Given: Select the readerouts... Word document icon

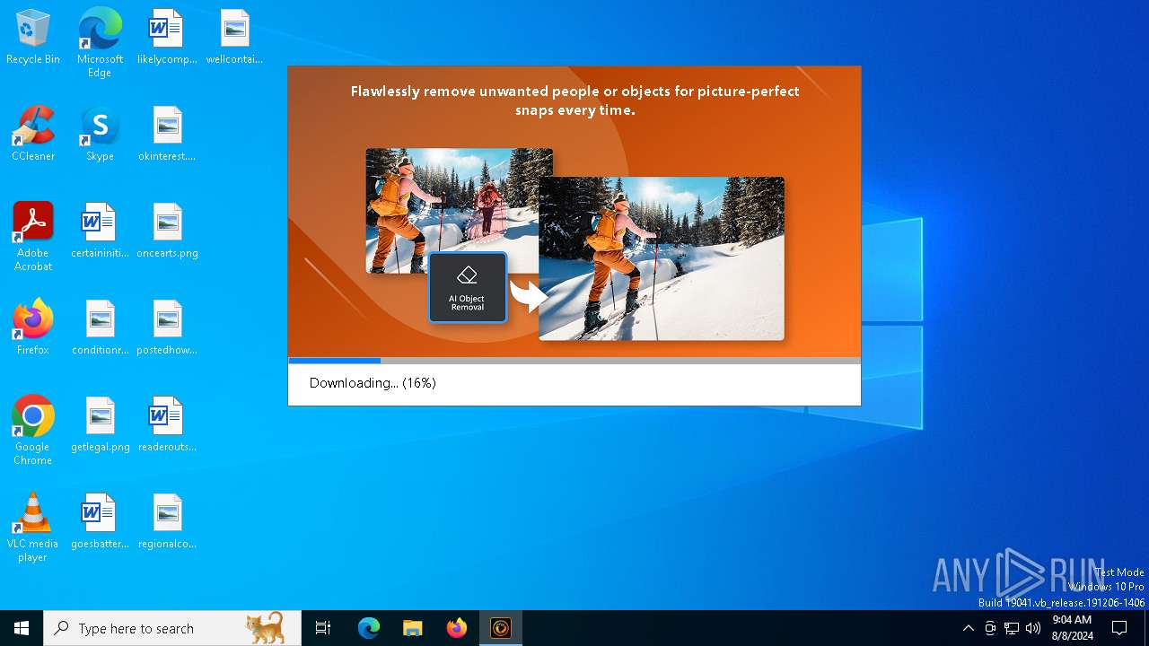Looking at the screenshot, I should tap(167, 425).
